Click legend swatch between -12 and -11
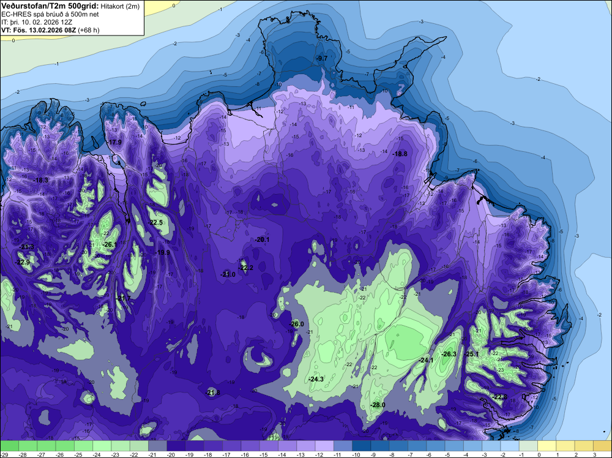 point(324,446)
